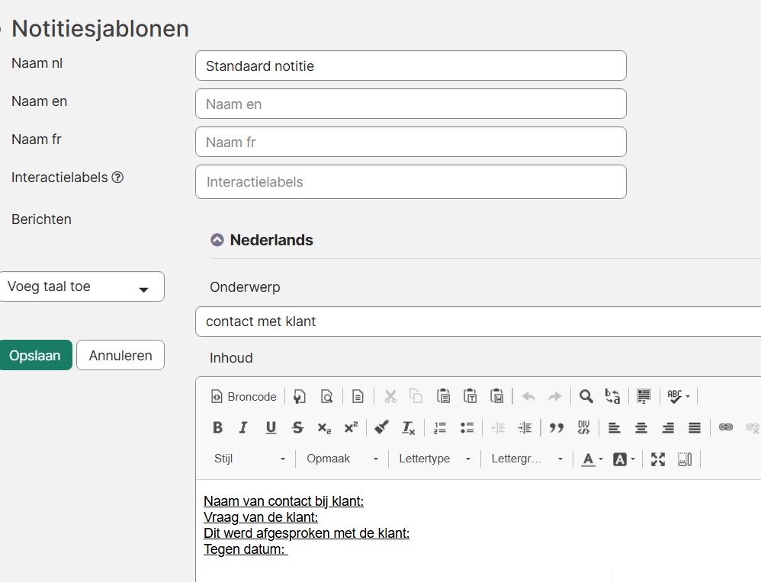Screen dimensions: 761x582
Task: Open the Stijl dropdown
Action: pyautogui.click(x=250, y=459)
